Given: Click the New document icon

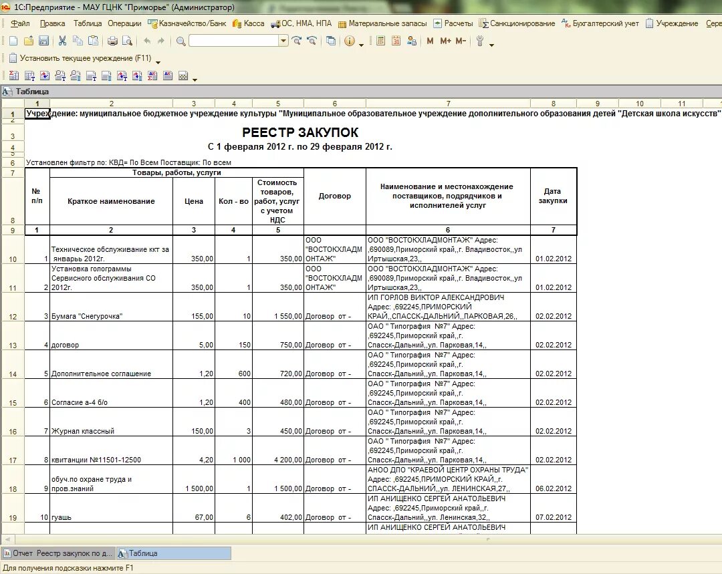Looking at the screenshot, I should tap(13, 41).
